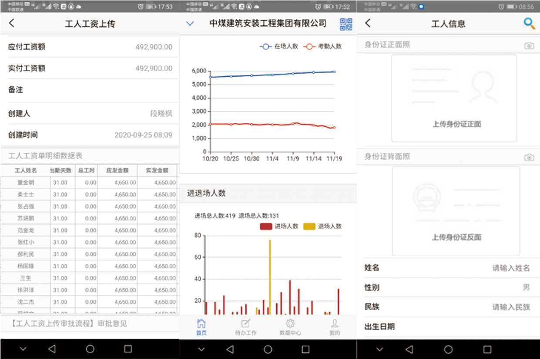The height and width of the screenshot is (359, 540).
Task: Switch to 待办工作 tab
Action: 245,327
